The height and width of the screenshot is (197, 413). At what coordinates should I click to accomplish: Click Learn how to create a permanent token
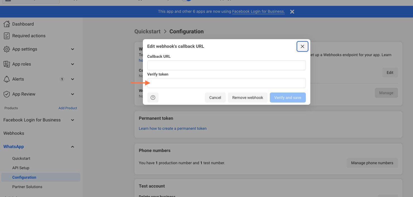click(x=173, y=128)
